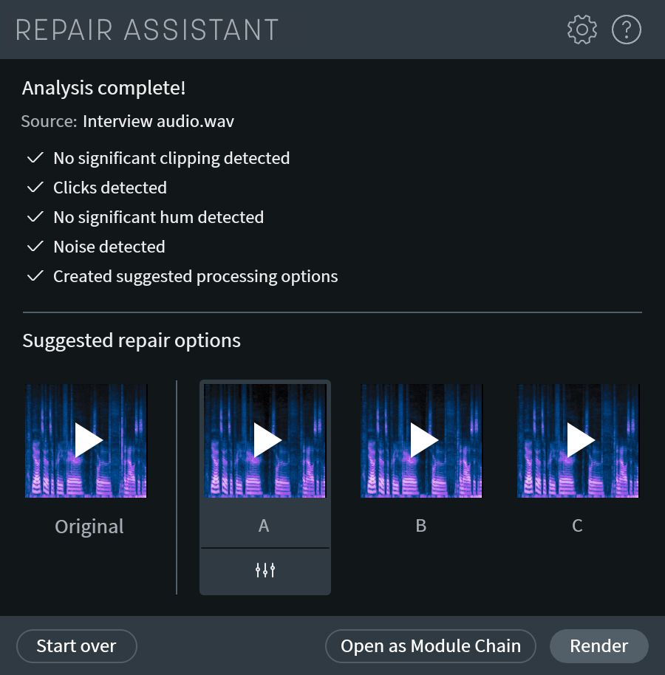Click the option A spectrogram thumbnail
Viewport: 665px width, 675px height.
pyautogui.click(x=265, y=439)
